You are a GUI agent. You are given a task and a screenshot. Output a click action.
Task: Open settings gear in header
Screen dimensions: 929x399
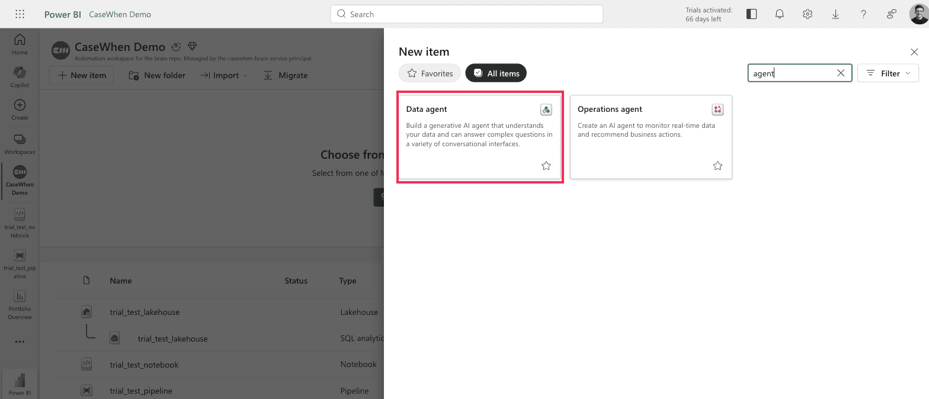(808, 14)
